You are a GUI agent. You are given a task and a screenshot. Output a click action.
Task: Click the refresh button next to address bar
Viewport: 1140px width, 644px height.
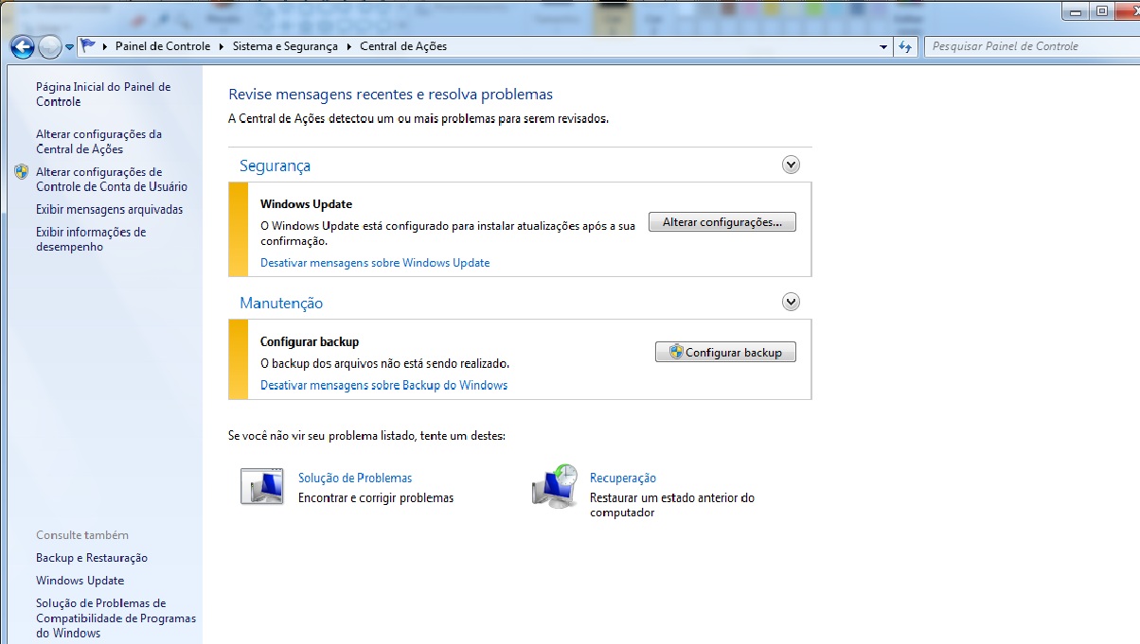(x=906, y=45)
